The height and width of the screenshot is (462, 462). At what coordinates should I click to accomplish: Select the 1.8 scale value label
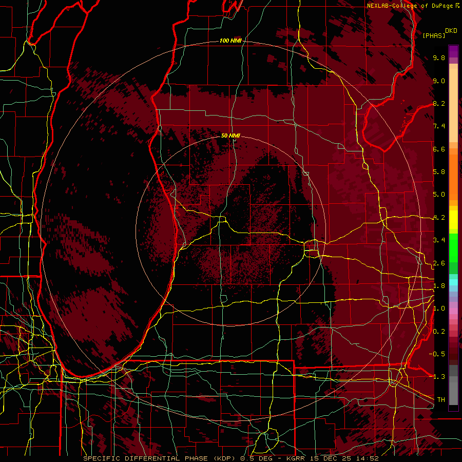pyautogui.click(x=439, y=286)
